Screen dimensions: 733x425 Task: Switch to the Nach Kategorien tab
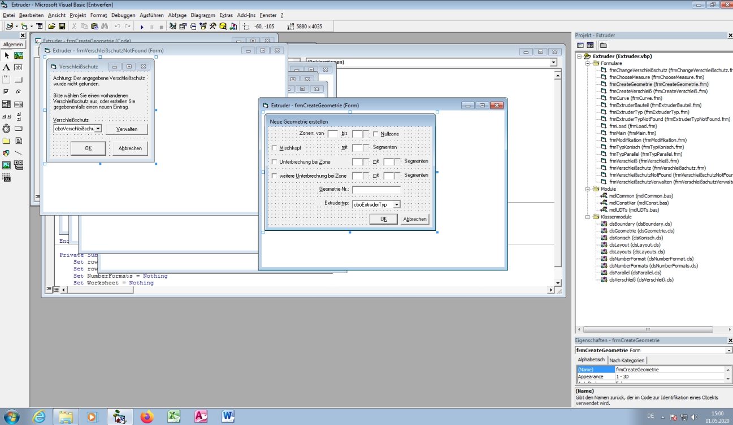627,360
